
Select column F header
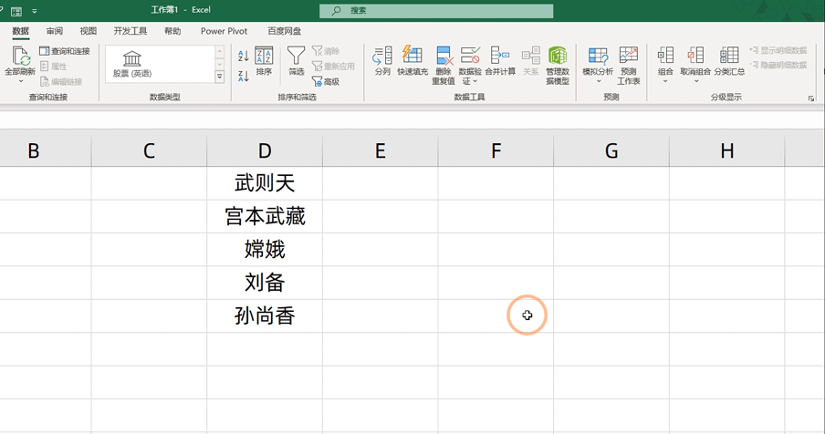[x=496, y=151]
